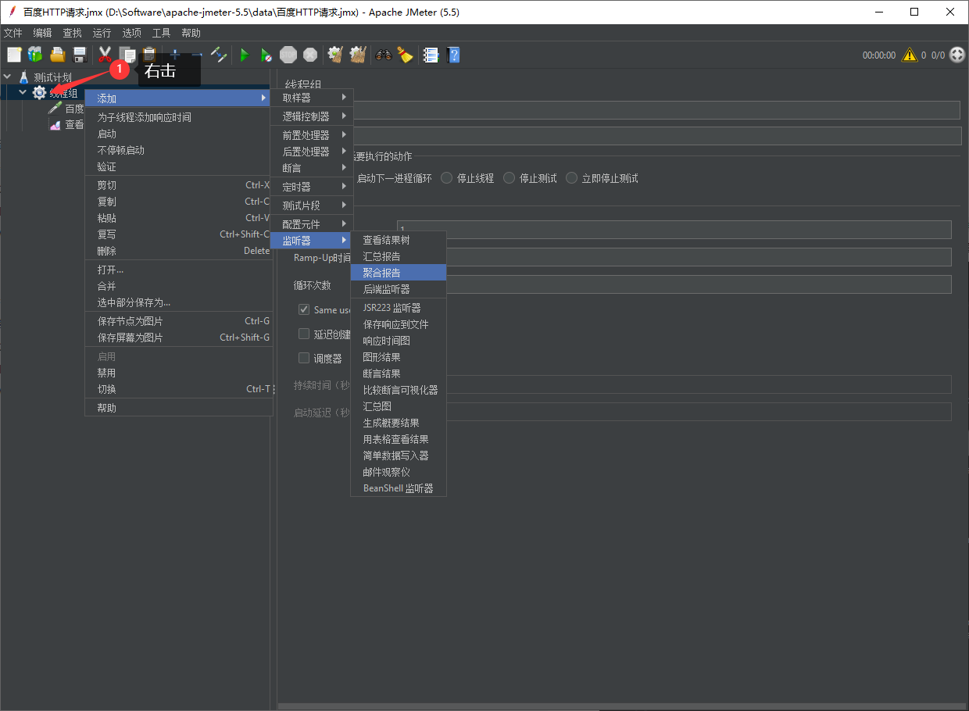The image size is (969, 711).
Task: Click the Stop sign toolbar icon
Action: [288, 55]
